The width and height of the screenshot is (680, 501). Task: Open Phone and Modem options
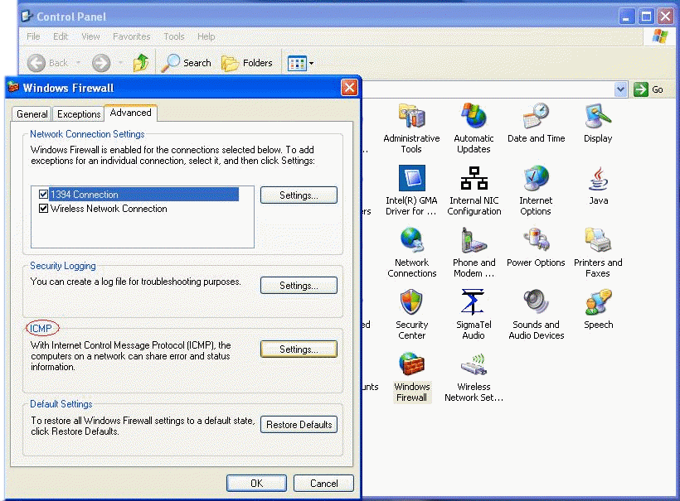(474, 252)
